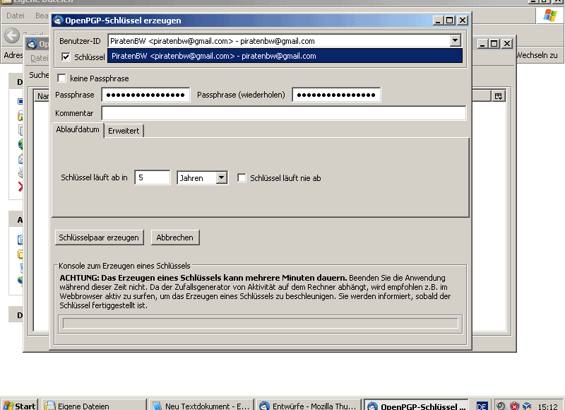
Task: Click the first gray system tray icon
Action: point(501,406)
